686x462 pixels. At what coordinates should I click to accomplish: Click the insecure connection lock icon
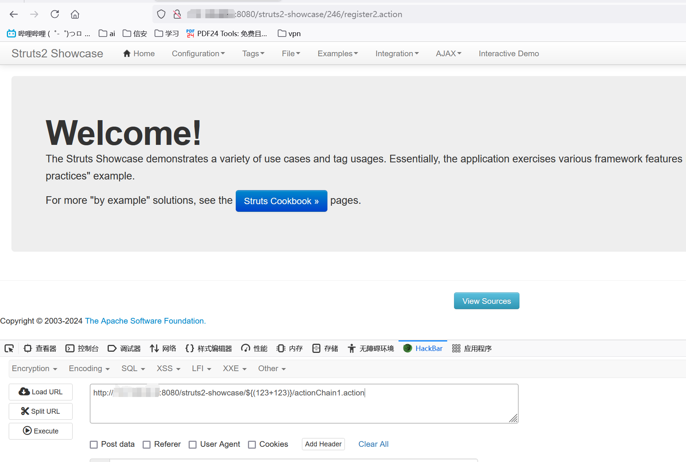click(177, 14)
